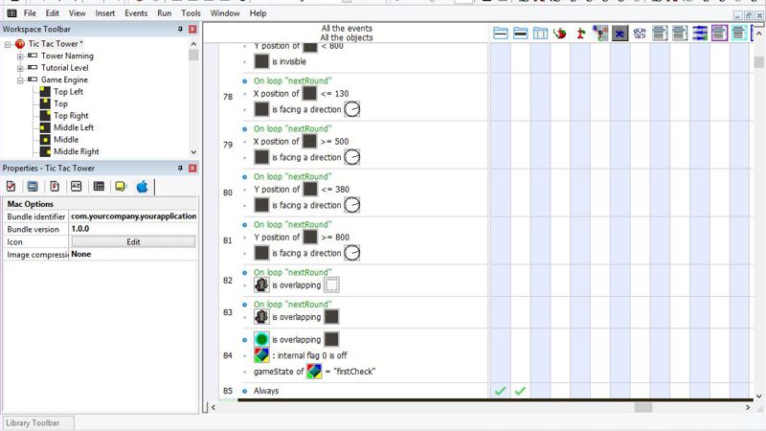Open the A-Z Values properties tab icon
The height and width of the screenshot is (431, 766).
point(77,186)
